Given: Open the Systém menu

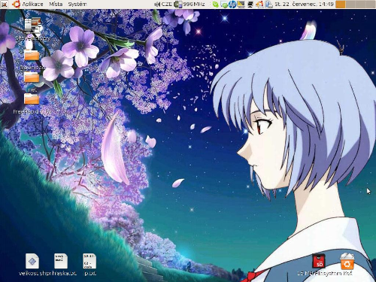Looking at the screenshot, I should coord(77,5).
